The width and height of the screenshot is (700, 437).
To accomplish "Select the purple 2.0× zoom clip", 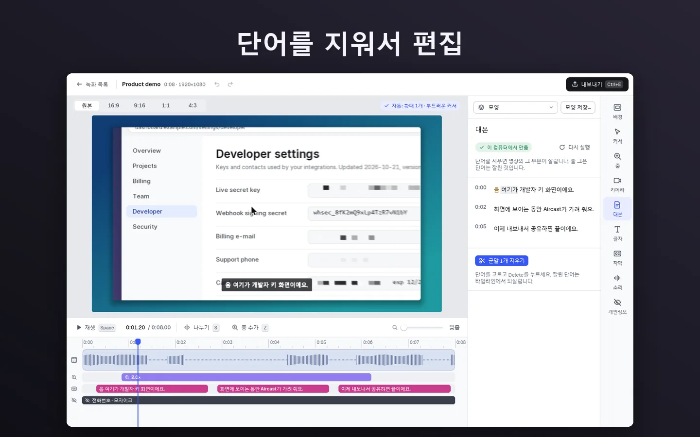I will coord(246,377).
